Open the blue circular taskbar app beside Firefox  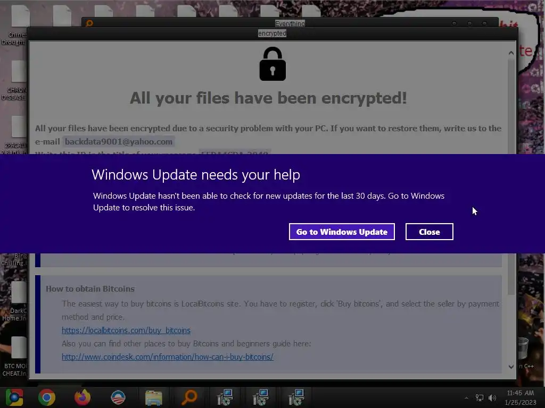coord(118,397)
